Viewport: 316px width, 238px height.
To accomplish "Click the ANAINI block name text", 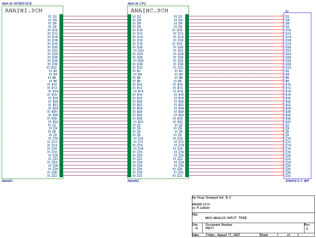I will pos(7,181).
